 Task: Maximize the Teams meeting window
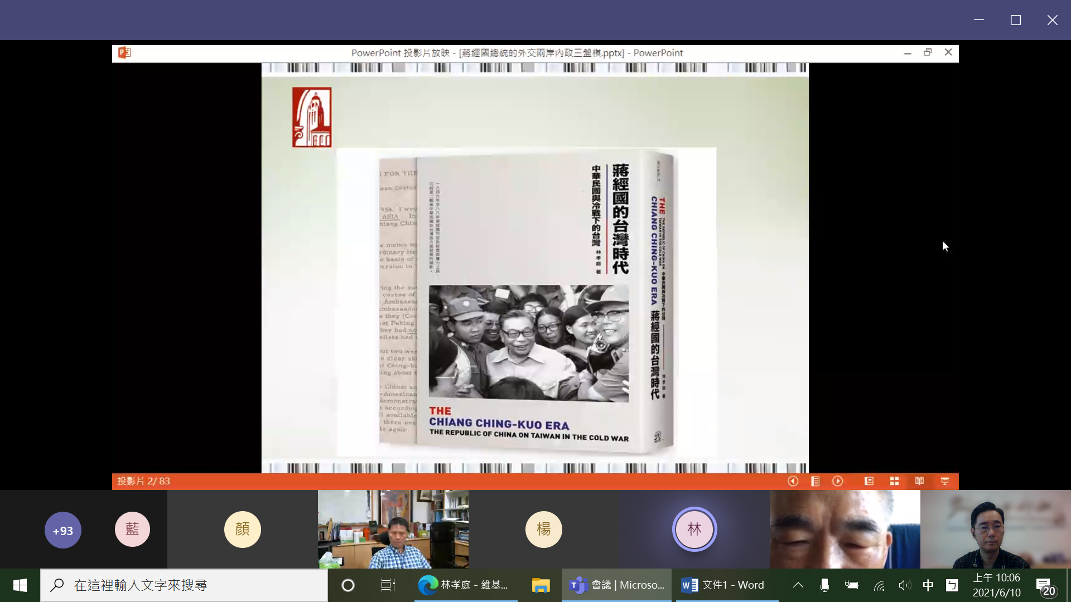1016,20
